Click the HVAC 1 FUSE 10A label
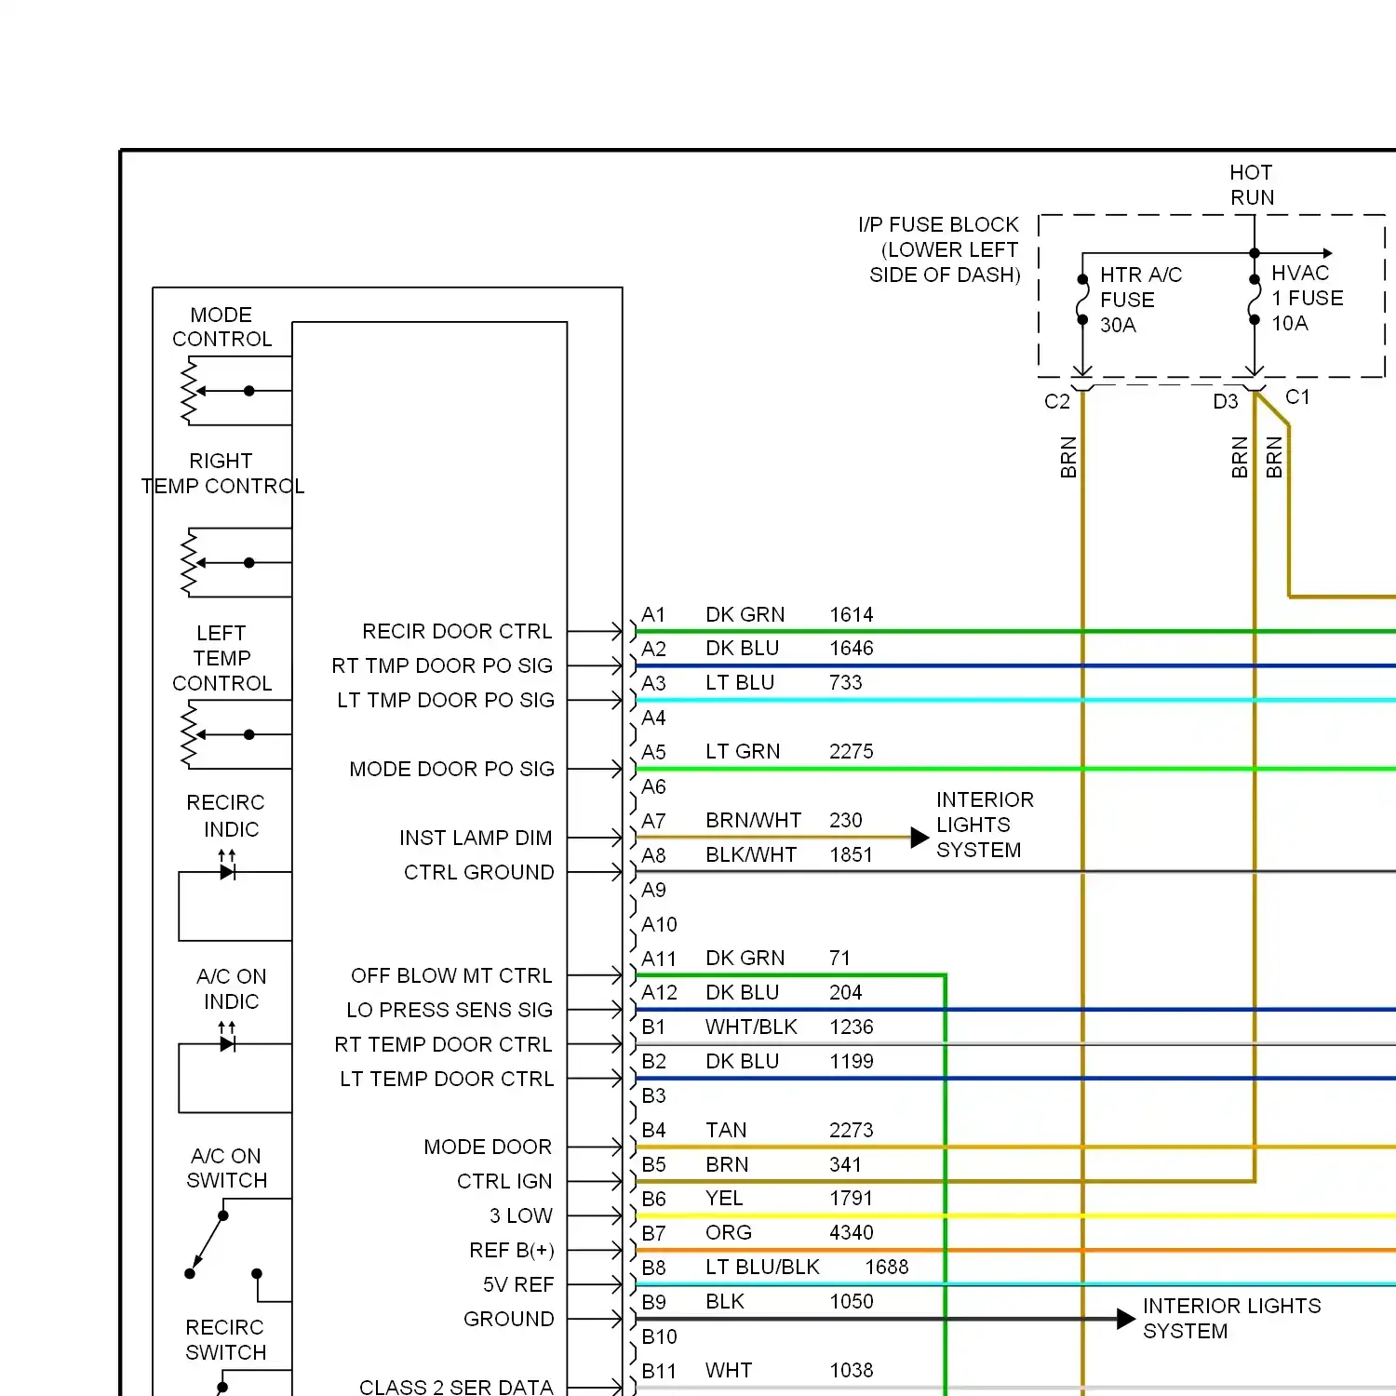Viewport: 1396px width, 1396px height. (x=1308, y=298)
